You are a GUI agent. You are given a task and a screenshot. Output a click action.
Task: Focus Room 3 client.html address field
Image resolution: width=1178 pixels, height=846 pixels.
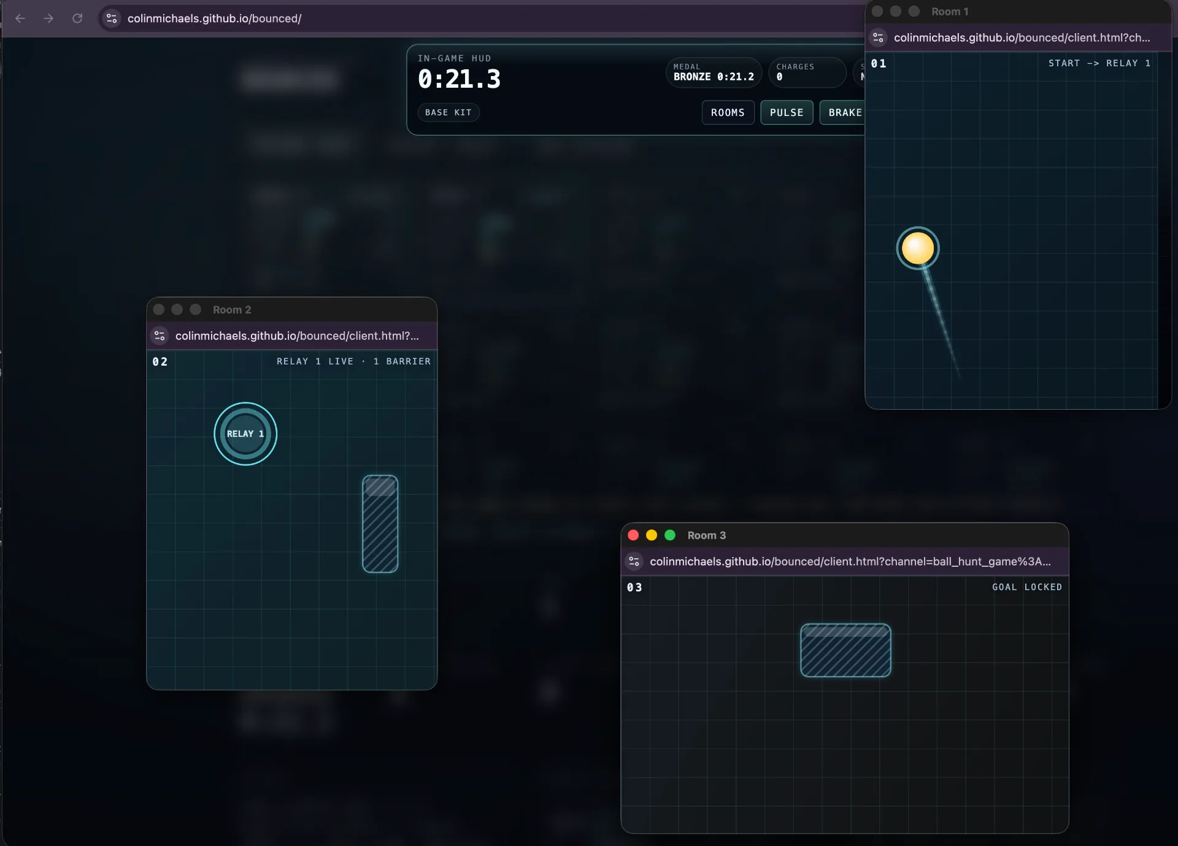coord(850,561)
